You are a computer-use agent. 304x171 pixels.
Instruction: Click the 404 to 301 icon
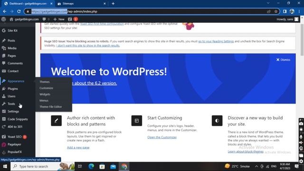pyautogui.click(x=4, y=127)
